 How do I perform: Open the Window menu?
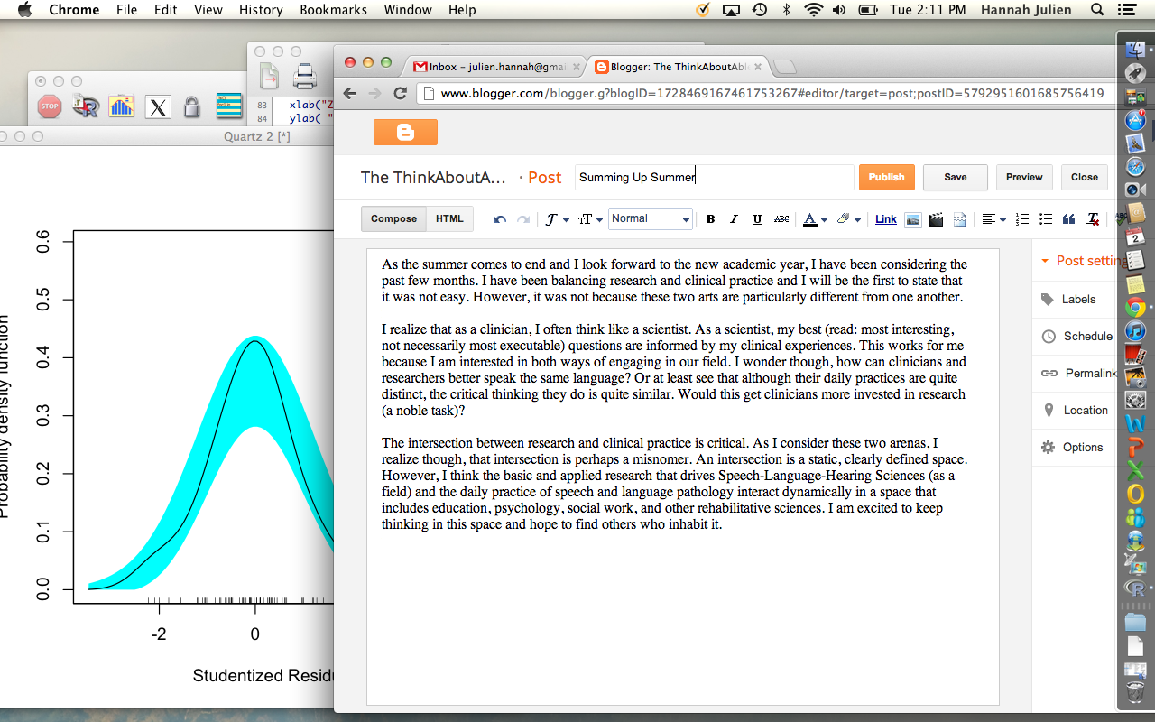point(408,10)
